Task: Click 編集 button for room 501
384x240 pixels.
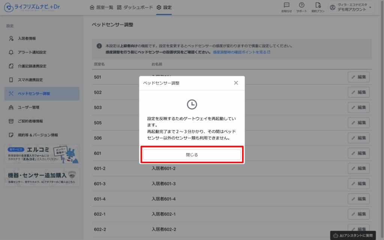Action: [358, 77]
